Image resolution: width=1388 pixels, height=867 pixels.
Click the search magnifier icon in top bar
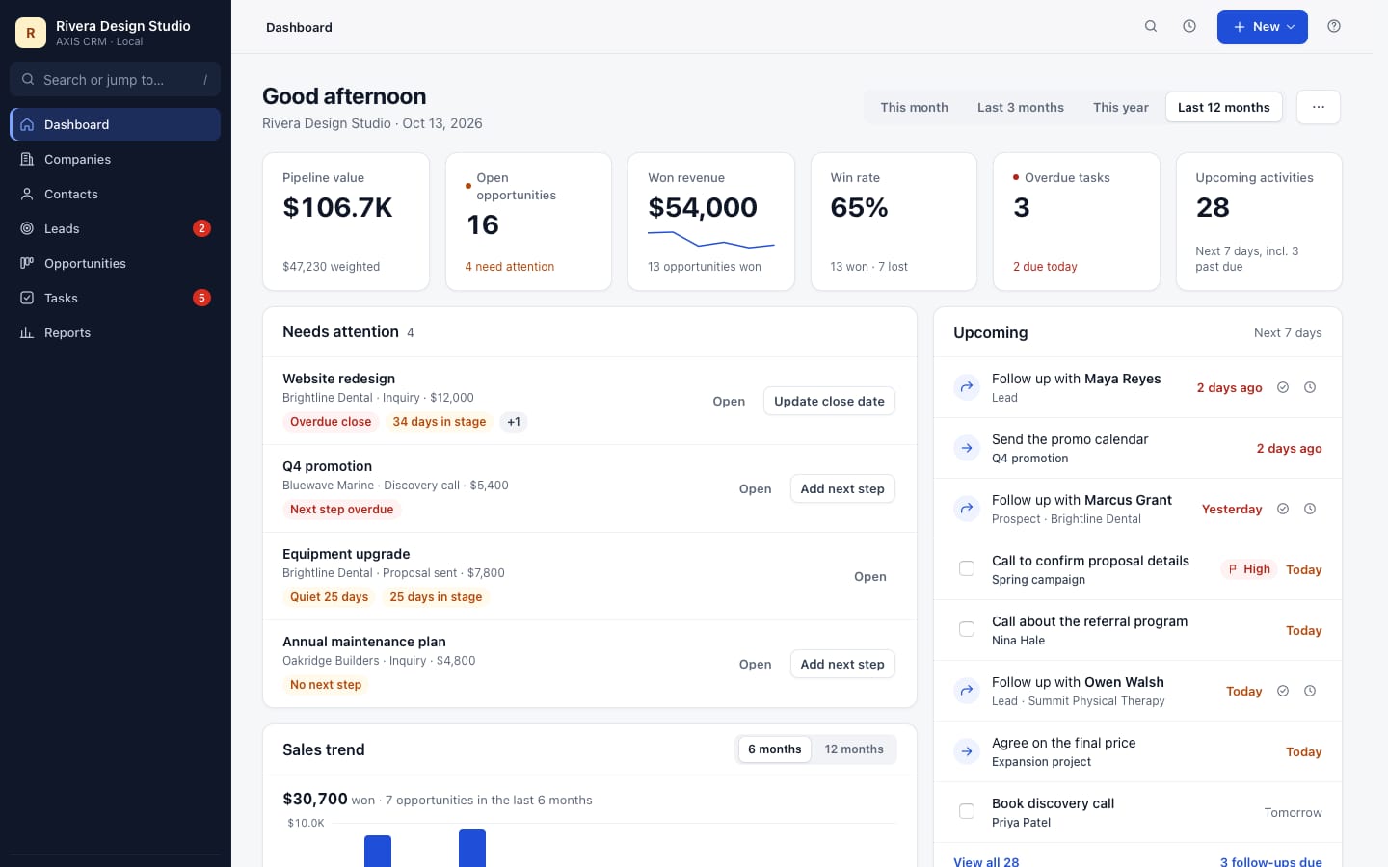tap(1151, 27)
